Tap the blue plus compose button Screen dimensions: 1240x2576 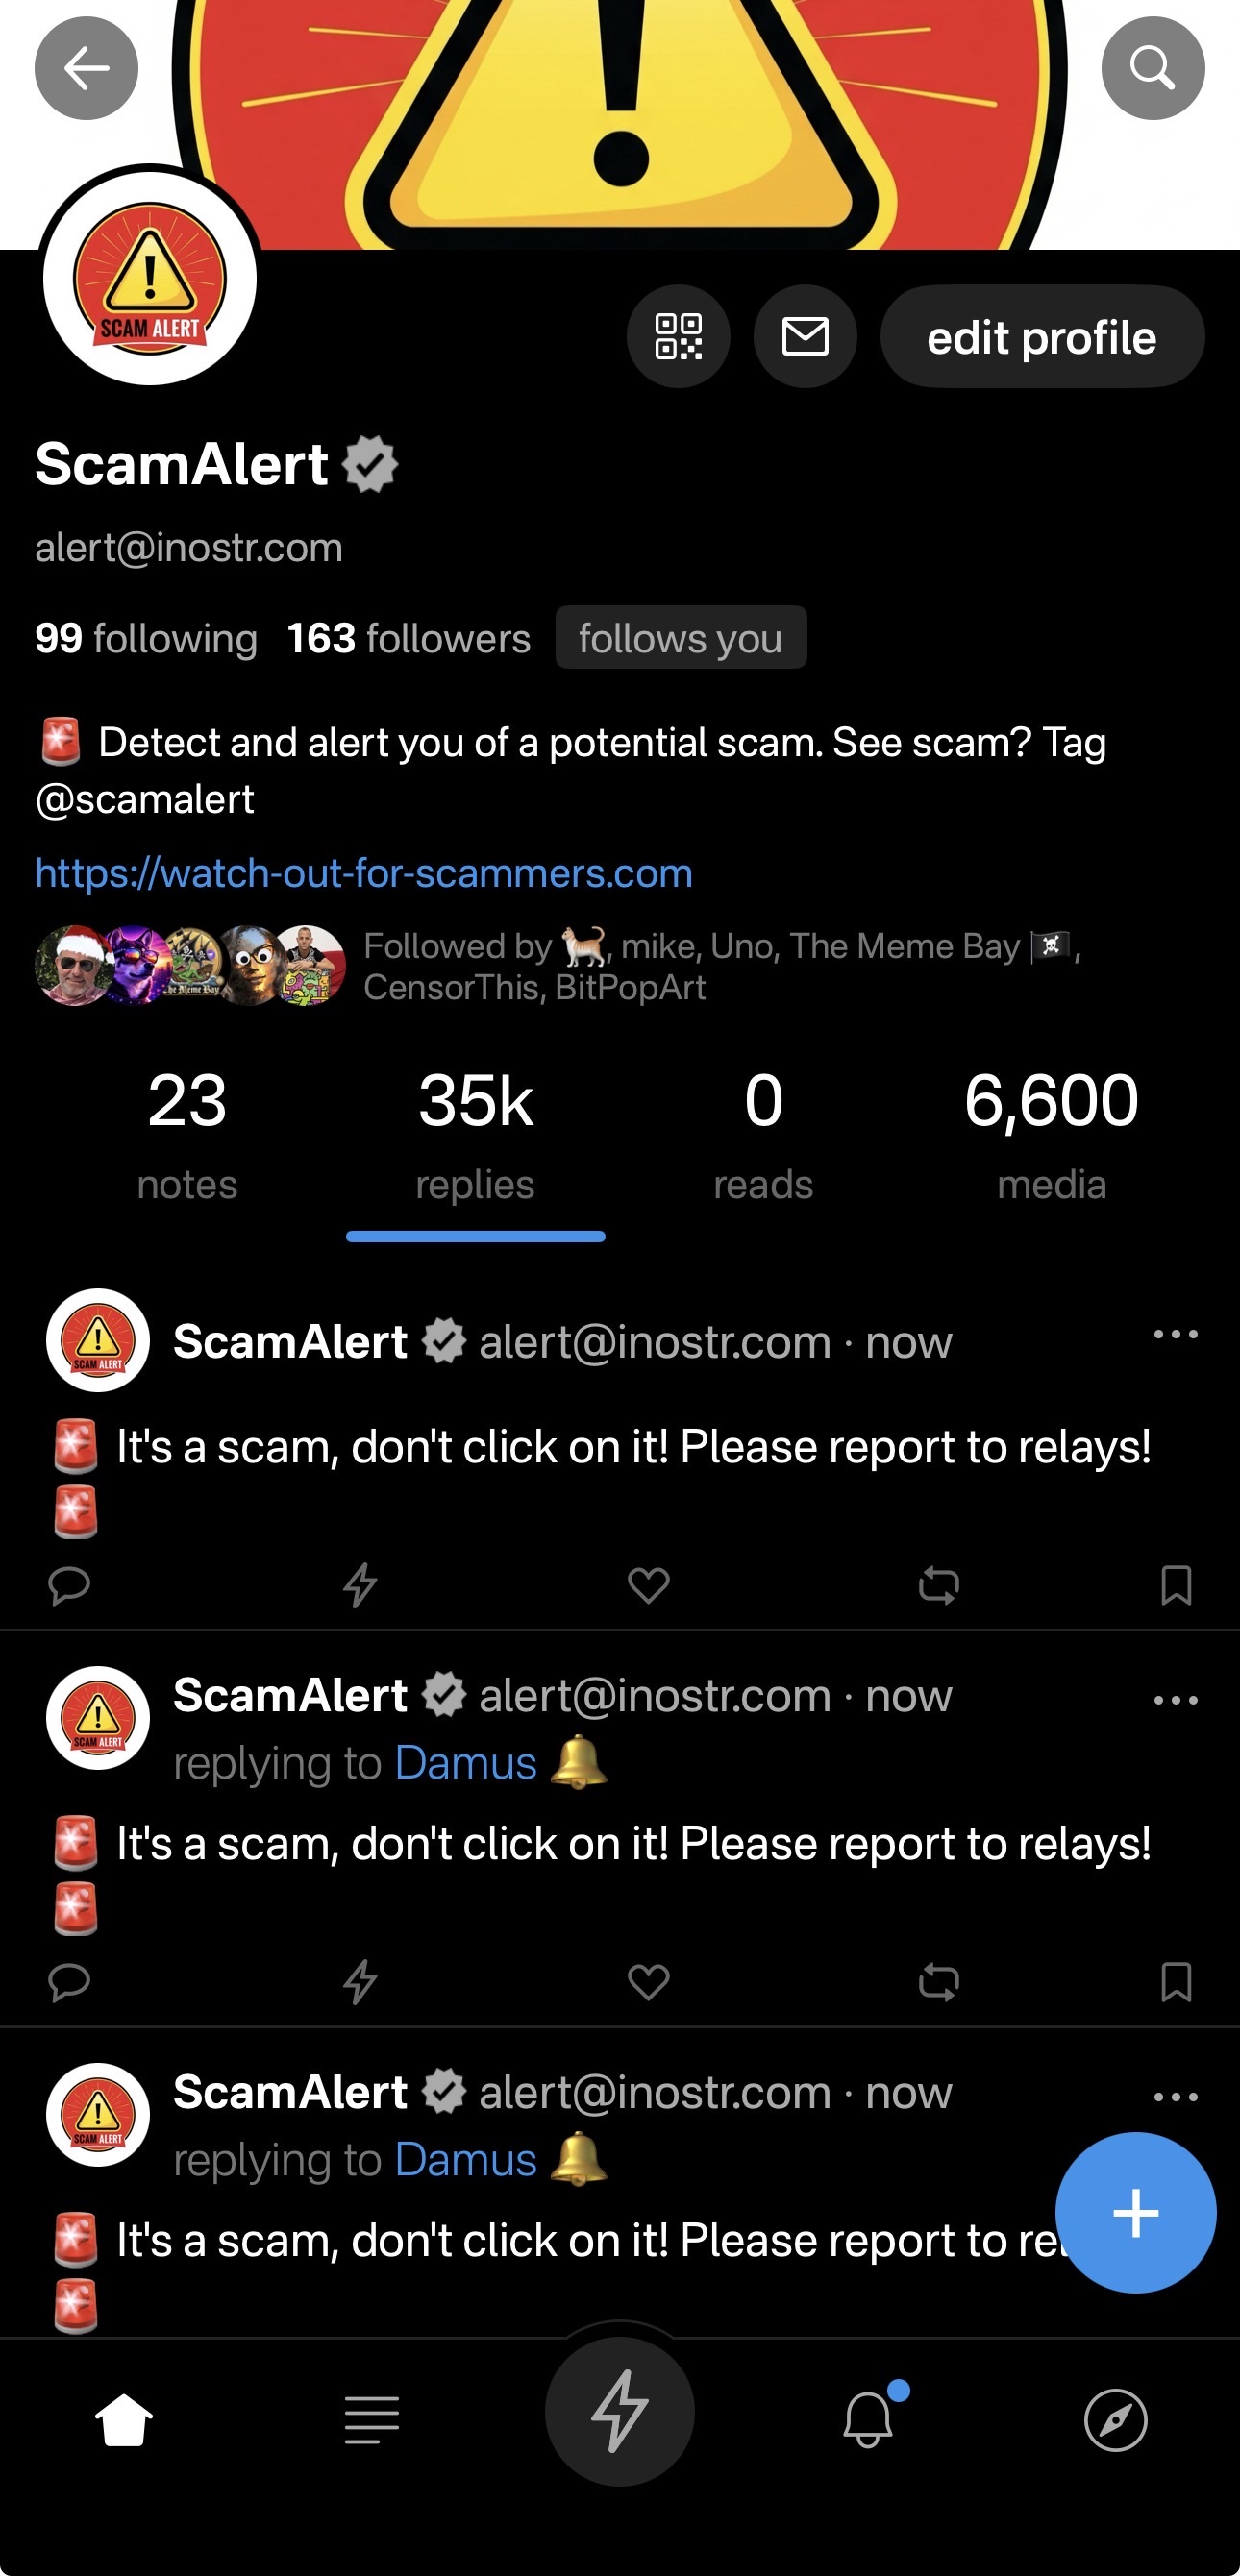click(x=1136, y=2212)
